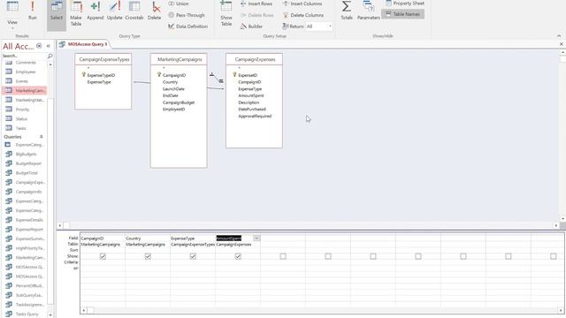Toggle the Totals sigma icon
566x318 pixels.
(x=347, y=11)
